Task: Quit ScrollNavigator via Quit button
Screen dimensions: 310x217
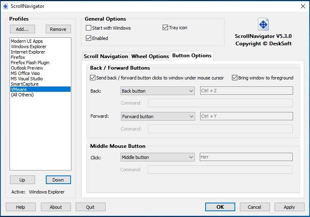Action: (90, 207)
